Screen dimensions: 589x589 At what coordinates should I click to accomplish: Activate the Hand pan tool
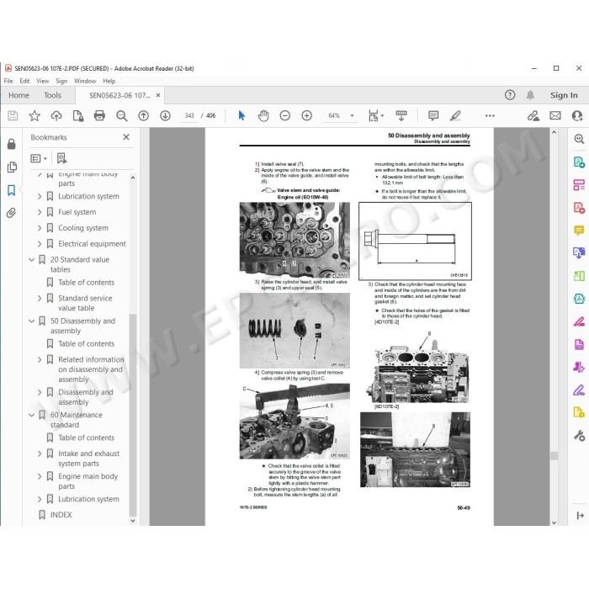tap(263, 116)
